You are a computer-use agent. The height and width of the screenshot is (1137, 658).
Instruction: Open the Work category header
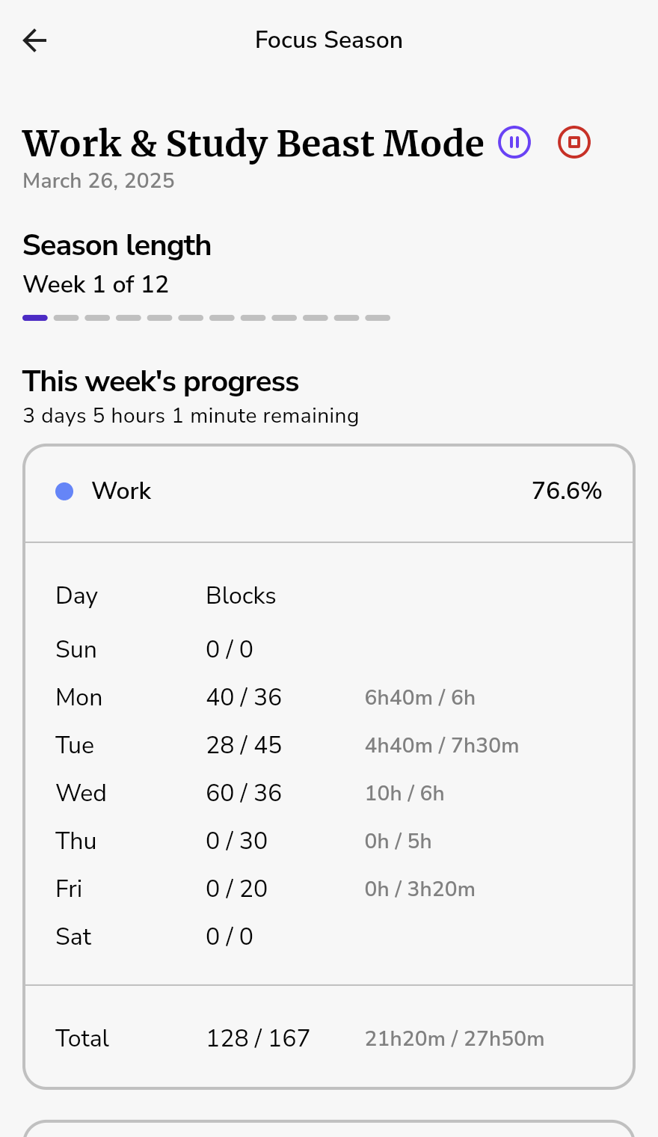point(329,491)
